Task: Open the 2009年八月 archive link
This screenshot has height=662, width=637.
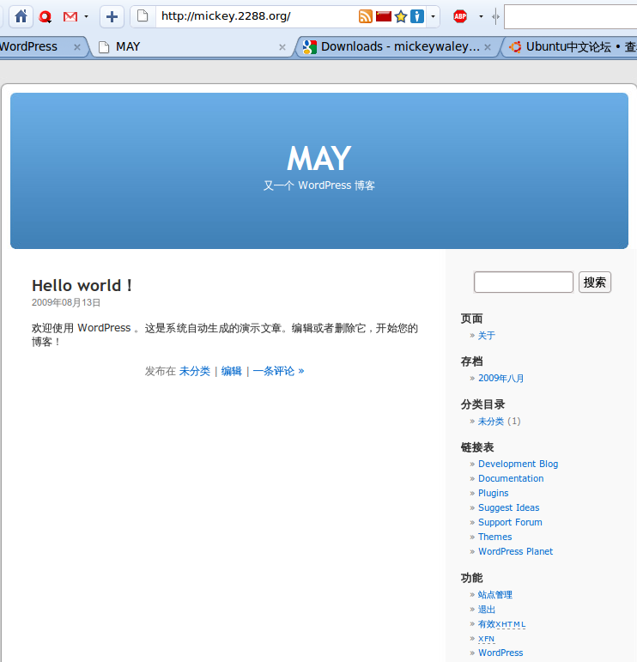Action: click(500, 379)
